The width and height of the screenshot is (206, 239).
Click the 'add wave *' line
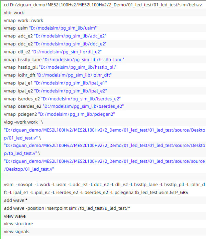[x=16, y=201]
